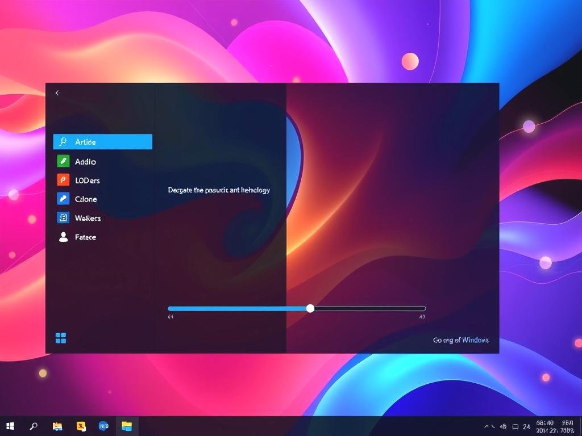Click the volume speaker icon in the tray

[x=502, y=426]
